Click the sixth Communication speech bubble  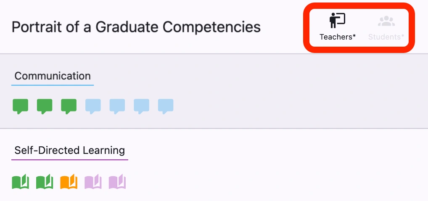point(141,106)
